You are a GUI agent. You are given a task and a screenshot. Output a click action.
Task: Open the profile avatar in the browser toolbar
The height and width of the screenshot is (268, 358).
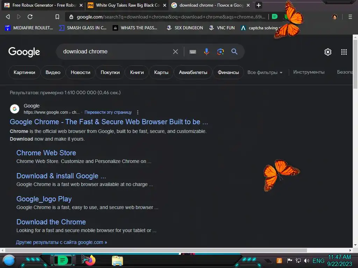point(335,17)
